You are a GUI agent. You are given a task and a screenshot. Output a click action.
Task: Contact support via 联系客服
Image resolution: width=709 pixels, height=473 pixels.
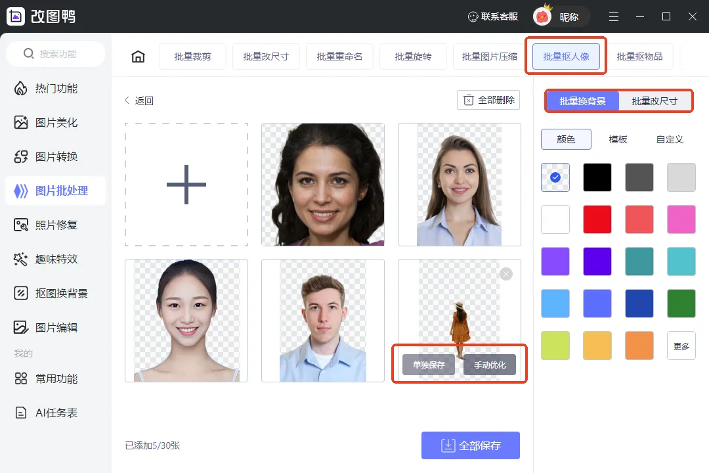(x=493, y=16)
